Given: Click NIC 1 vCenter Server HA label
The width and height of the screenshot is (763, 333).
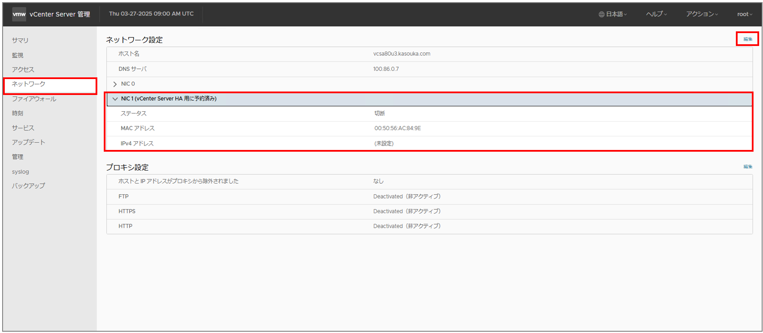Looking at the screenshot, I should pyautogui.click(x=169, y=99).
